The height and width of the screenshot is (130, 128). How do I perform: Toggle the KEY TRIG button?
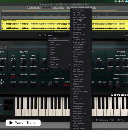click(13, 85)
